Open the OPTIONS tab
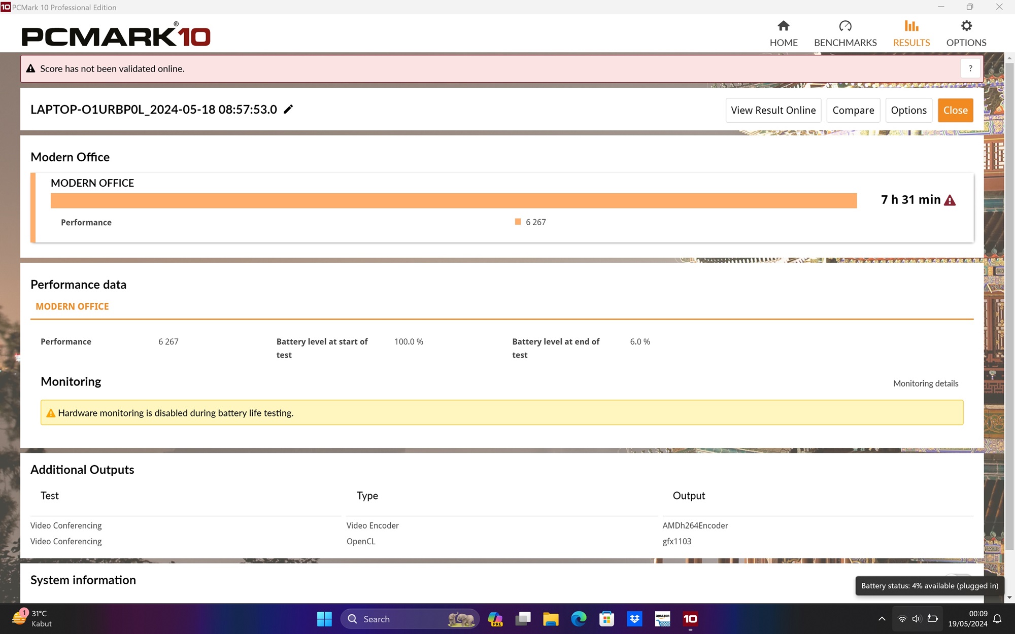 [966, 33]
